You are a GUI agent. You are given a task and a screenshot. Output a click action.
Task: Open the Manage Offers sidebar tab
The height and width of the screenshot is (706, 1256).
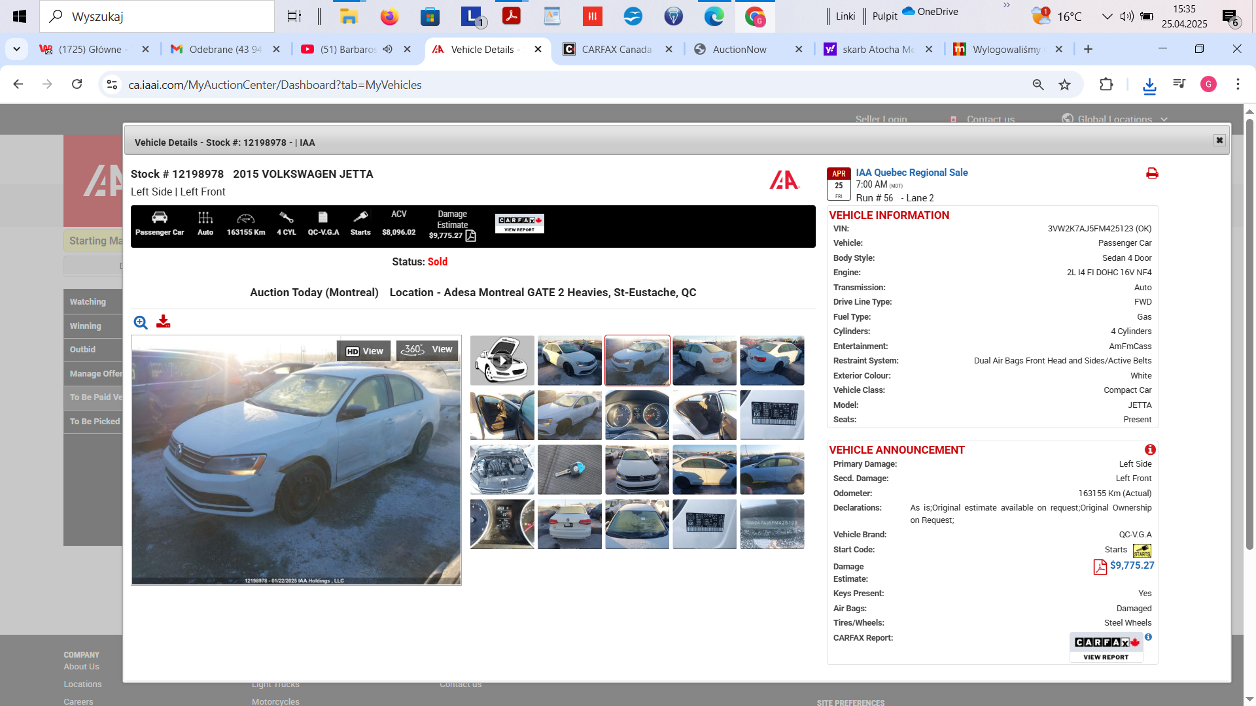click(x=93, y=373)
